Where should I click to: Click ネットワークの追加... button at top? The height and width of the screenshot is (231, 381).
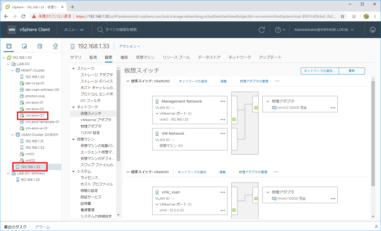coord(320,71)
